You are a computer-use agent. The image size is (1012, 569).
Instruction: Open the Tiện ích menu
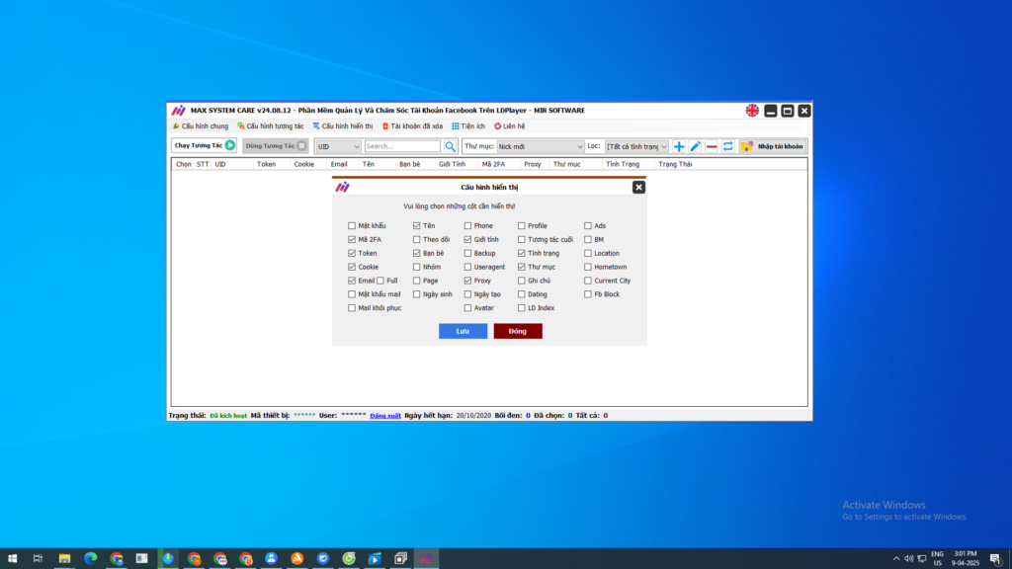(x=468, y=126)
